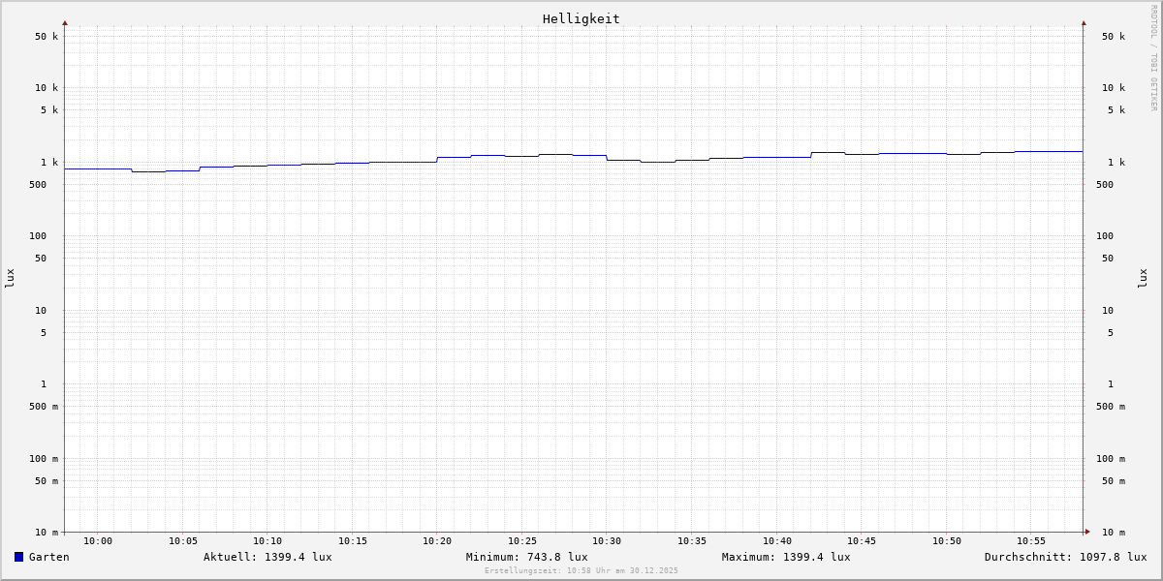Click the Helligkeit chart title
Image resolution: width=1163 pixels, height=581 pixels.
(x=581, y=18)
